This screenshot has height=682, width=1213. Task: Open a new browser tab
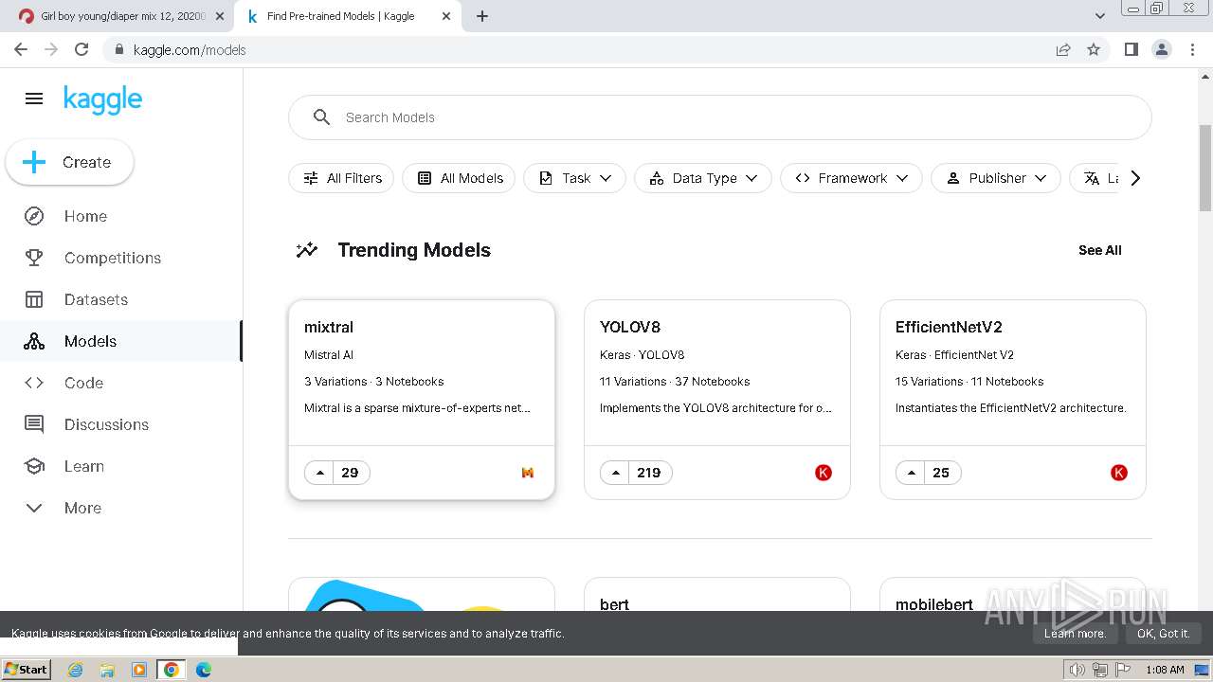tap(481, 16)
